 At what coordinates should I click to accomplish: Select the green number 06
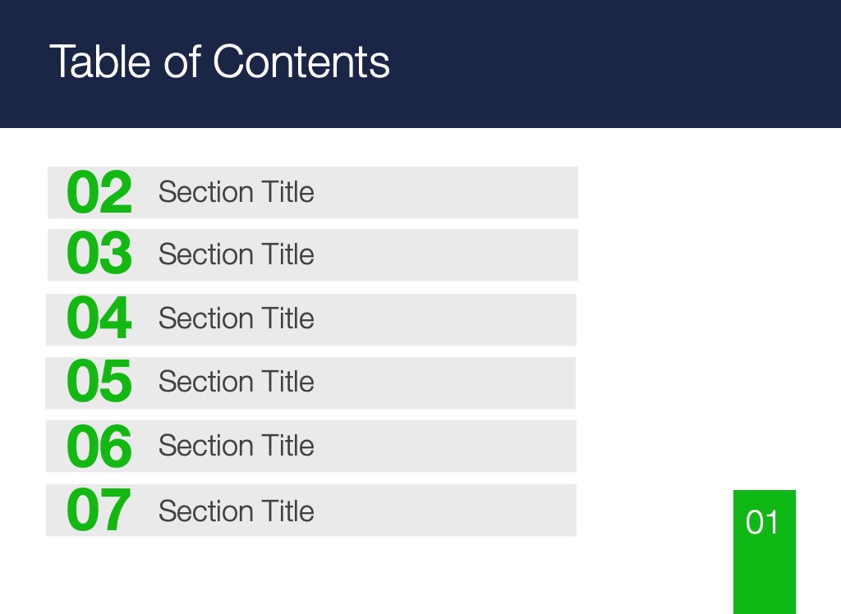[x=99, y=446]
